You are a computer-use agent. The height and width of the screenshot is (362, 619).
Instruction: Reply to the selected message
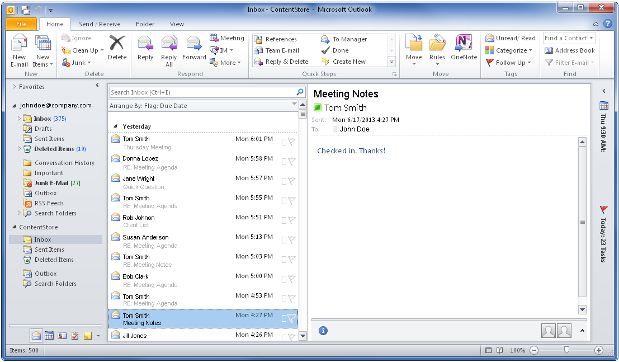coord(145,48)
